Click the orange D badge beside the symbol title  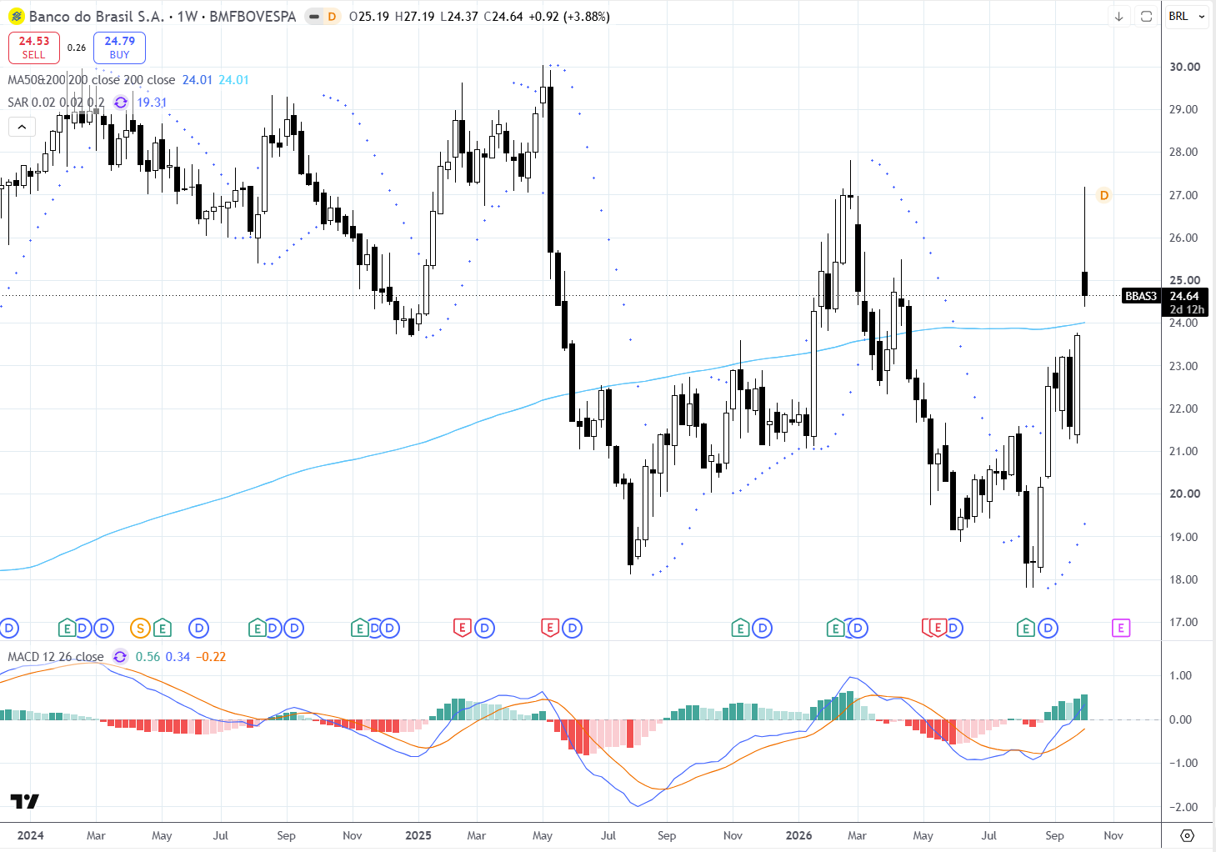click(332, 17)
